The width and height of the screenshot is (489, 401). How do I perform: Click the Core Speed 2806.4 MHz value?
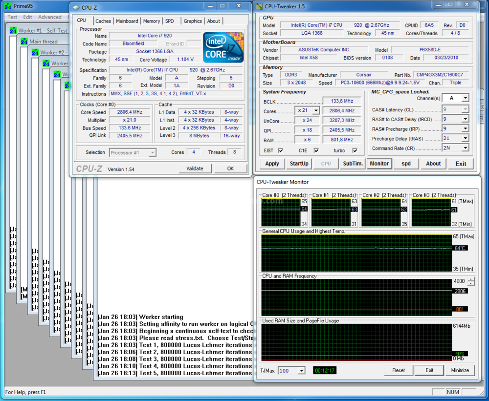130,112
